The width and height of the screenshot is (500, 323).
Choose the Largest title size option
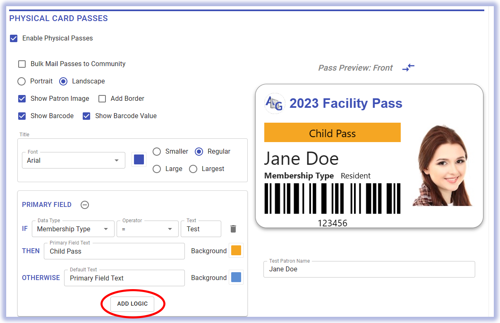[193, 169]
